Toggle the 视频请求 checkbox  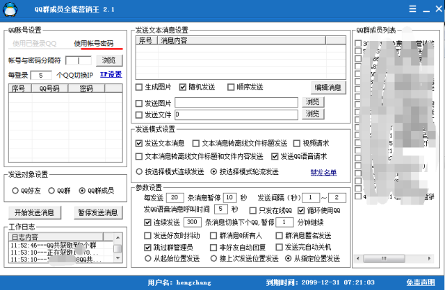point(297,144)
